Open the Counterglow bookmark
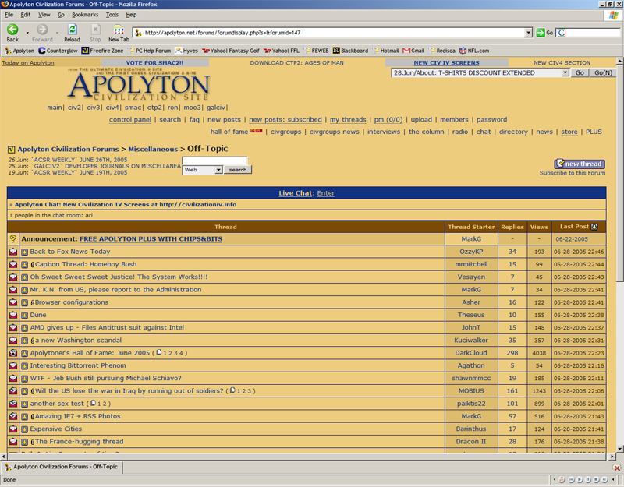Image resolution: width=624 pixels, height=487 pixels. pyautogui.click(x=58, y=51)
